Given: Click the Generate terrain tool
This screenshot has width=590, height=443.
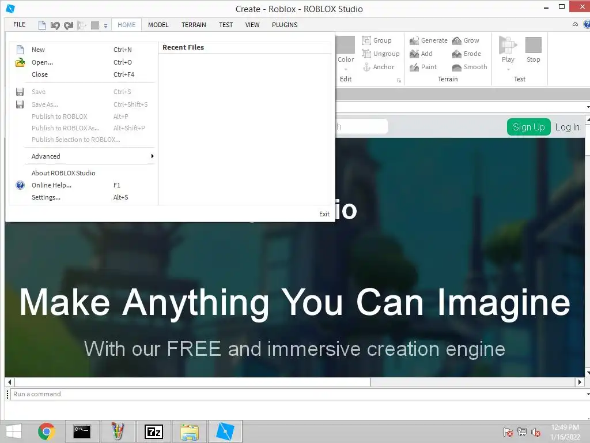Looking at the screenshot, I should point(429,40).
